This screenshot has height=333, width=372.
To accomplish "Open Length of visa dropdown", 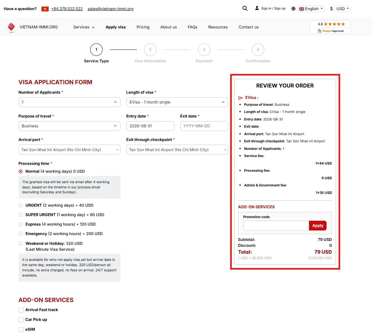I will [177, 102].
